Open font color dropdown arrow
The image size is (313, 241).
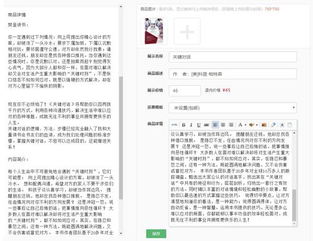click(x=245, y=125)
